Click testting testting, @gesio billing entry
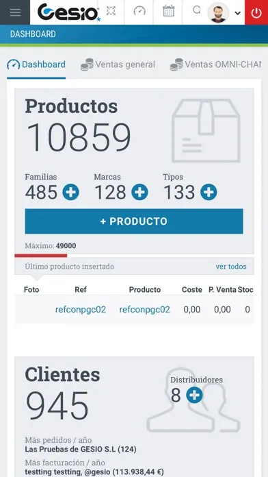Viewport: 268px width, 477px height. (x=94, y=472)
